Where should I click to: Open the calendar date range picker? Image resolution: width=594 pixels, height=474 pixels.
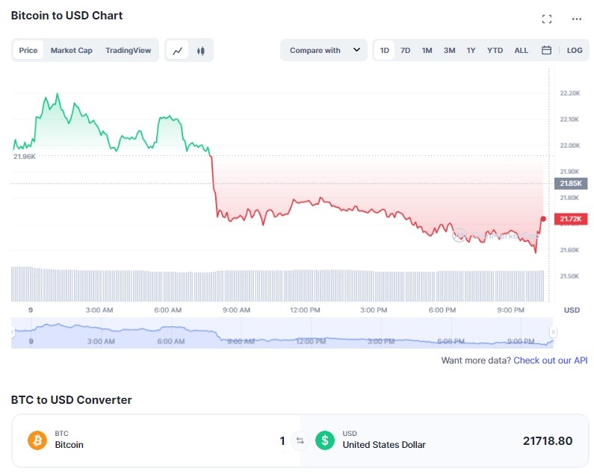tap(546, 50)
